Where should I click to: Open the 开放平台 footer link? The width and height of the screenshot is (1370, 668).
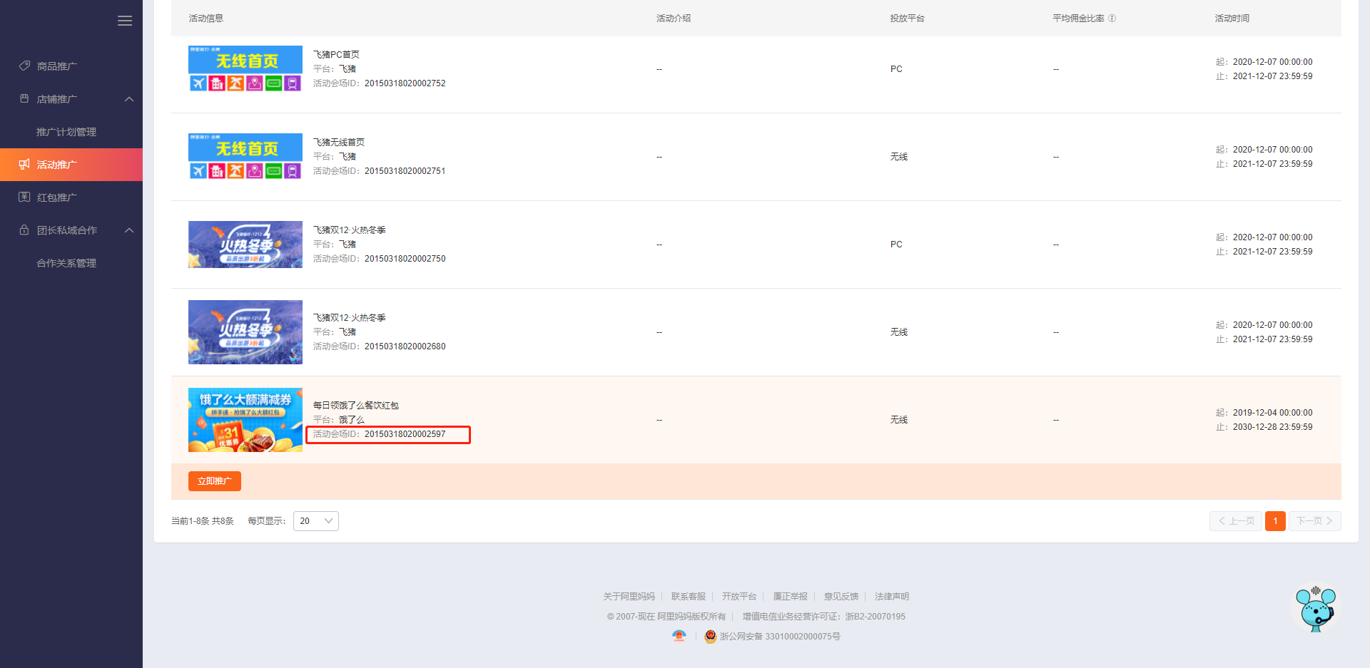[x=739, y=597]
